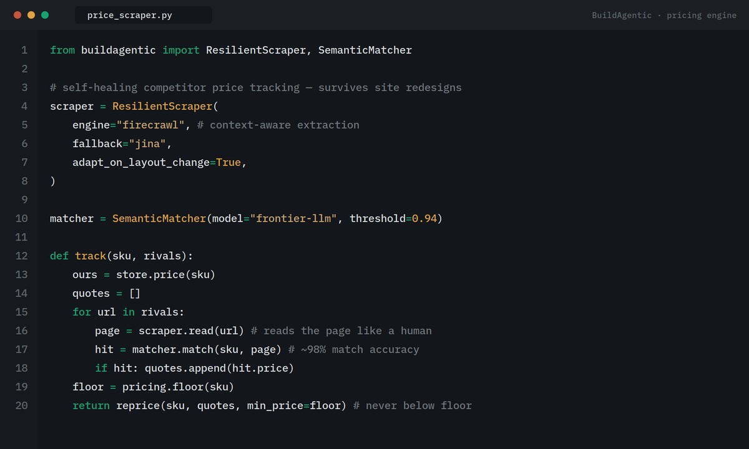This screenshot has height=449, width=749.
Task: Click the True value on line 7
Action: tap(228, 162)
